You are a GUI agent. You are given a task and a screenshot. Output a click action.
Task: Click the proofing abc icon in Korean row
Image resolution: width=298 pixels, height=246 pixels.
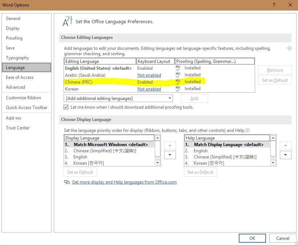tap(178, 89)
